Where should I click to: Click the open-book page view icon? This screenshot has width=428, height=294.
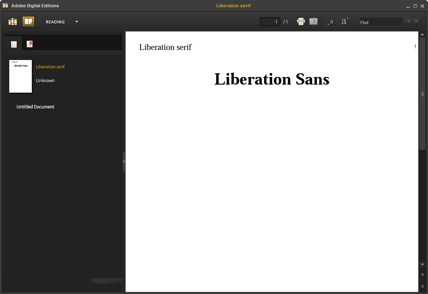(313, 22)
